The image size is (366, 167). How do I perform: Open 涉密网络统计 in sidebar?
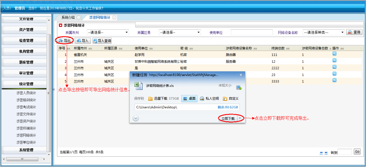click(26, 135)
